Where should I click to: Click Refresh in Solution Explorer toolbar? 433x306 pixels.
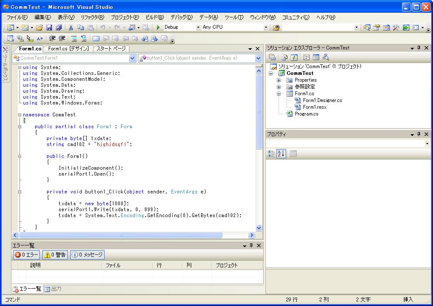pyautogui.click(x=294, y=57)
